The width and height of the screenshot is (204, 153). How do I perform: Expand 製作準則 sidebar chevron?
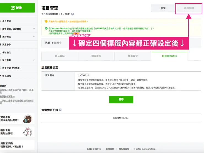pos(34,60)
